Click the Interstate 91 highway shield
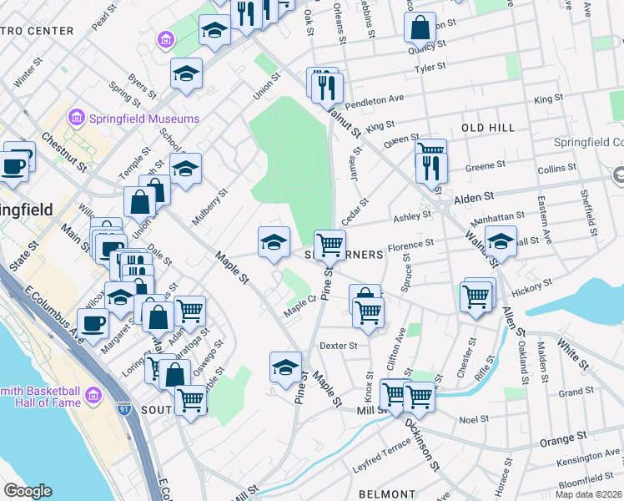The width and height of the screenshot is (624, 501). click(123, 409)
